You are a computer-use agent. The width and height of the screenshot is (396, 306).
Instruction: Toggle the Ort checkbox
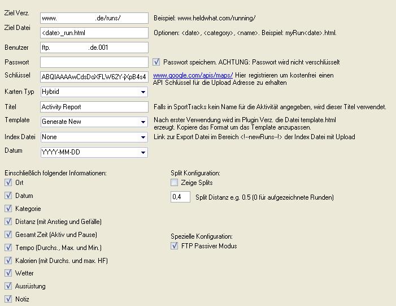8,183
